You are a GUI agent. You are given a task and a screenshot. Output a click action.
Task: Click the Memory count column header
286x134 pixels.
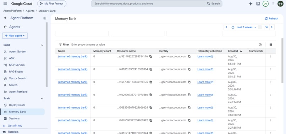tap(102, 51)
